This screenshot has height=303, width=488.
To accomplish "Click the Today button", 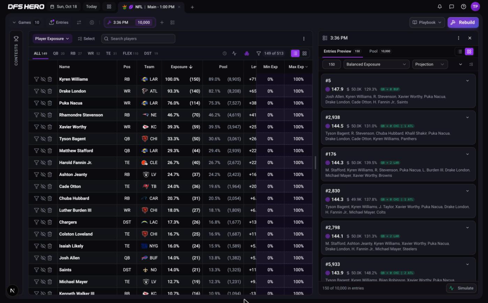I will (x=91, y=7).
